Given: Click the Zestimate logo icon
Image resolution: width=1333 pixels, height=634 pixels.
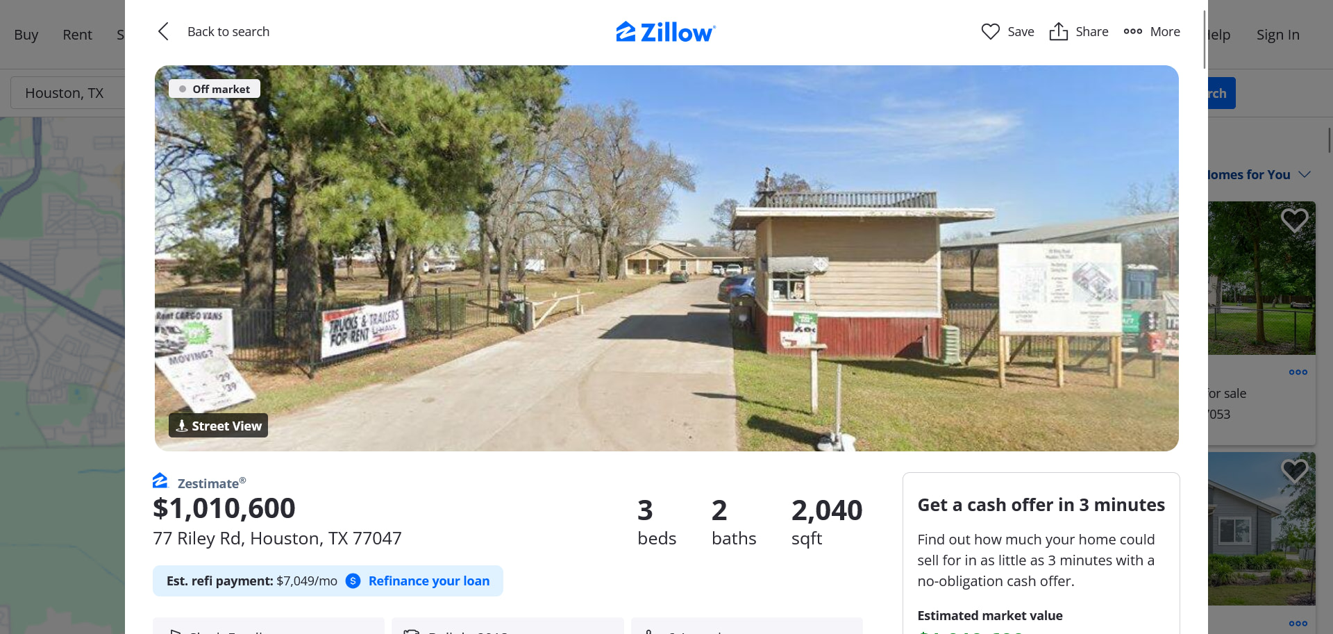Looking at the screenshot, I should click(160, 481).
